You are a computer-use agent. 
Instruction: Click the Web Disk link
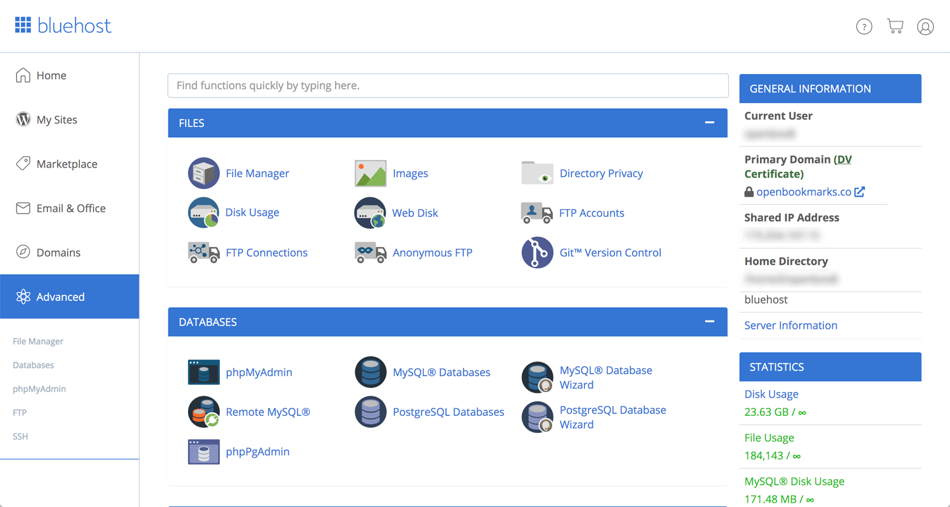point(415,213)
